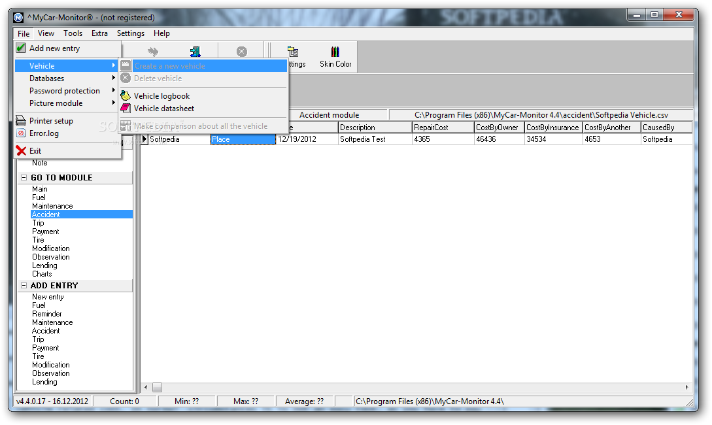Image resolution: width=712 pixels, height=425 pixels.
Task: Open the Extra menu
Action: [x=99, y=33]
